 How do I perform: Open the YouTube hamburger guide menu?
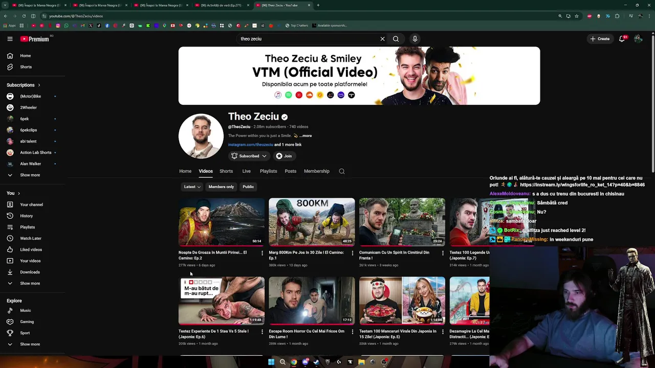click(10, 39)
